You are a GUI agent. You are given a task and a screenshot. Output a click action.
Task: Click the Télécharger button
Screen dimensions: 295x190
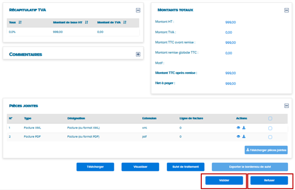point(95,167)
